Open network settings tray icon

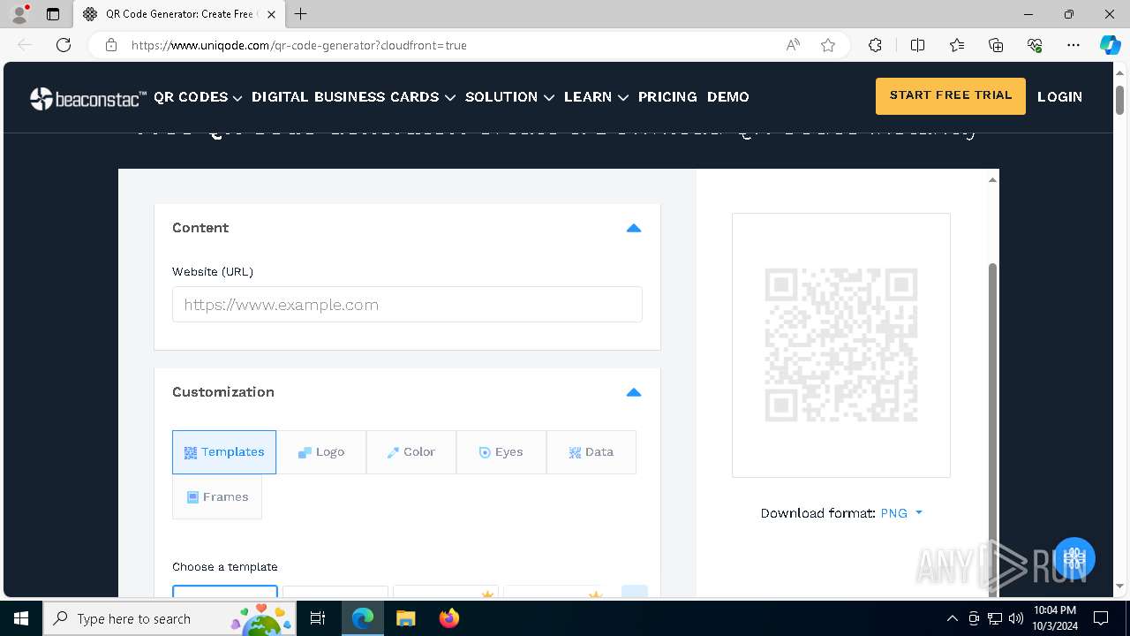coord(995,618)
